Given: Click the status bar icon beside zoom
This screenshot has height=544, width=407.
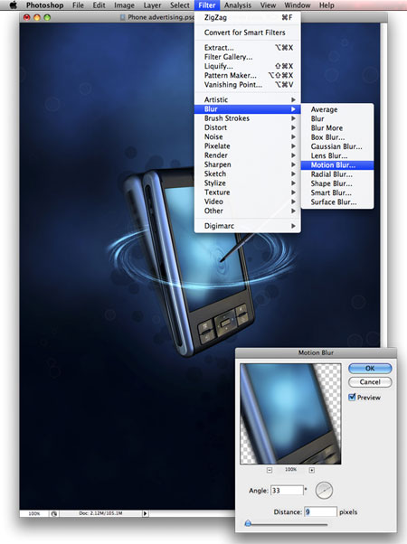Looking at the screenshot, I should click(x=54, y=513).
